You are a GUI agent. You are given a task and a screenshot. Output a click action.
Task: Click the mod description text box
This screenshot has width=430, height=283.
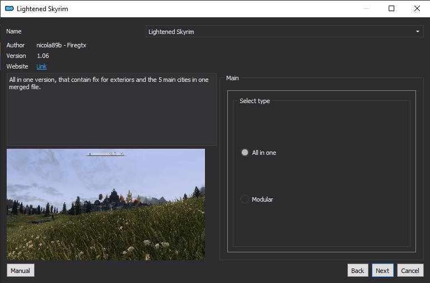[112, 109]
